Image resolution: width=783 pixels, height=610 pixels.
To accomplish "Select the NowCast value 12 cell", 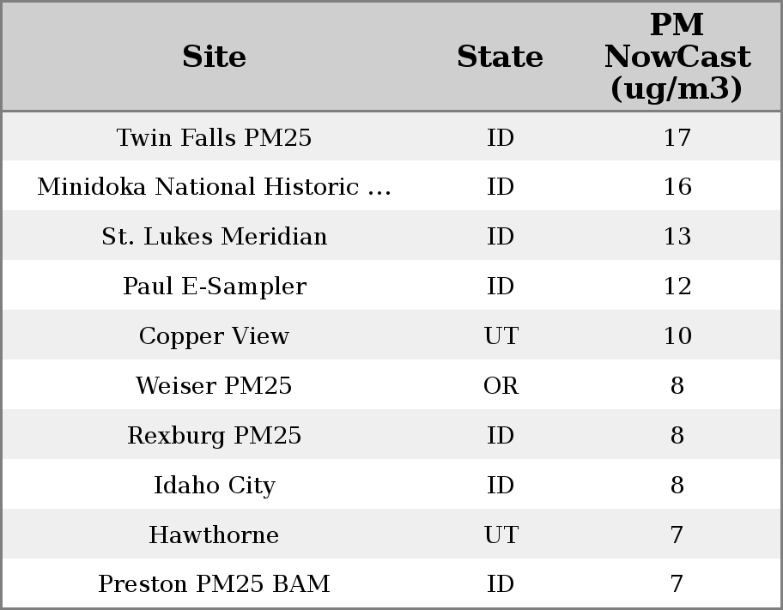I will pos(677,287).
